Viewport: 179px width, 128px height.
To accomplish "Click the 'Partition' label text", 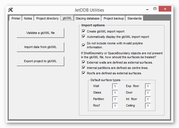I will pyautogui.click(x=99, y=99).
